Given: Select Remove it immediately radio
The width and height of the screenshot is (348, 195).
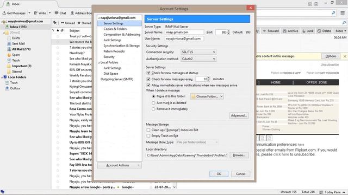Looking at the screenshot, I should [153, 109].
